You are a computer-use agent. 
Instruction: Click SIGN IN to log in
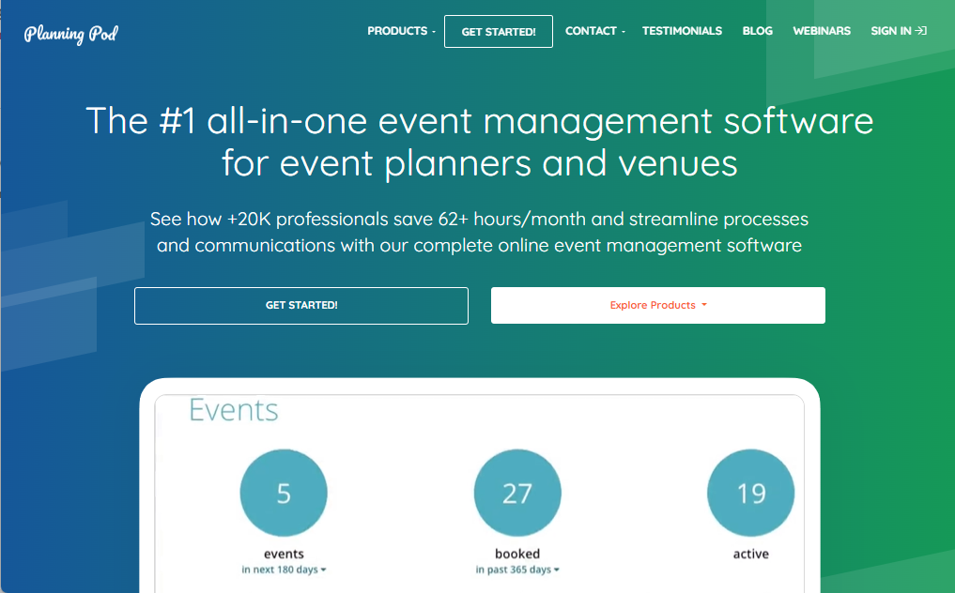click(x=891, y=30)
